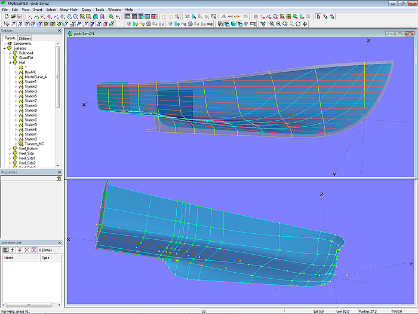Image resolution: width=418 pixels, height=314 pixels.
Task: Click the Pan cross-arrows icon
Action: (x=305, y=24)
